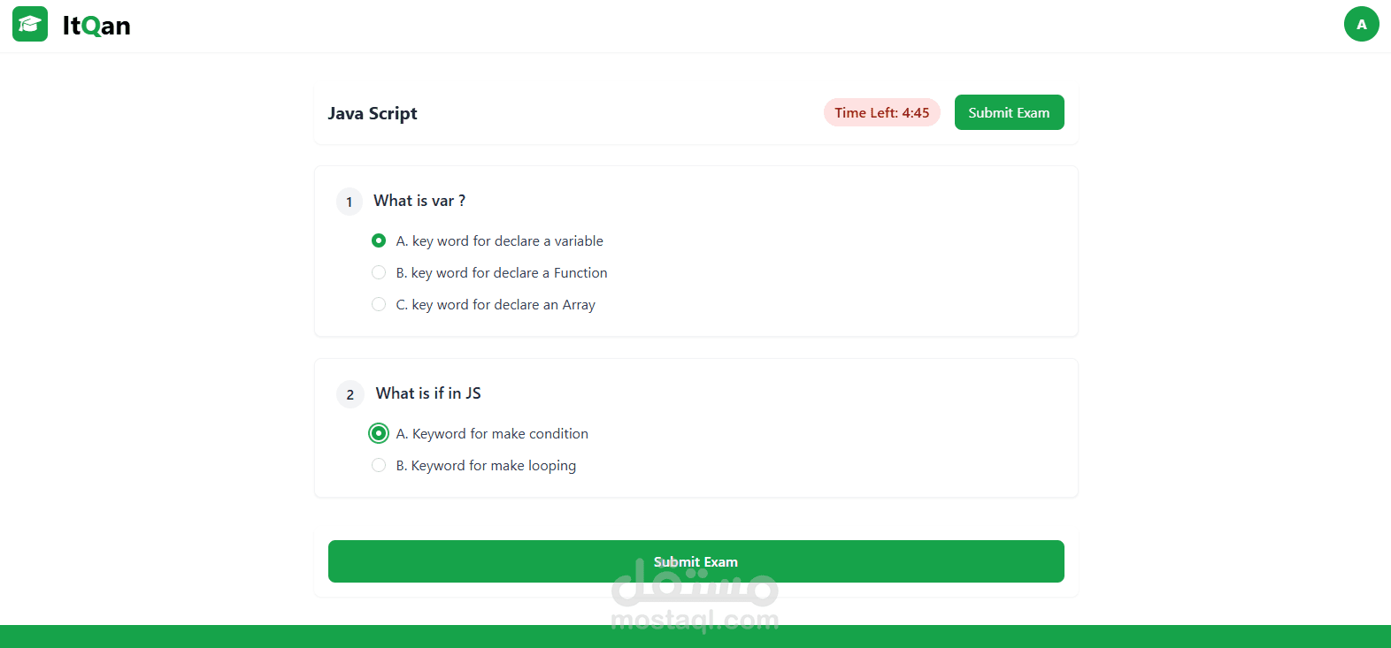Click the 'What is var ?' question text
Viewport: 1391px width, 648px height.
pyautogui.click(x=419, y=201)
